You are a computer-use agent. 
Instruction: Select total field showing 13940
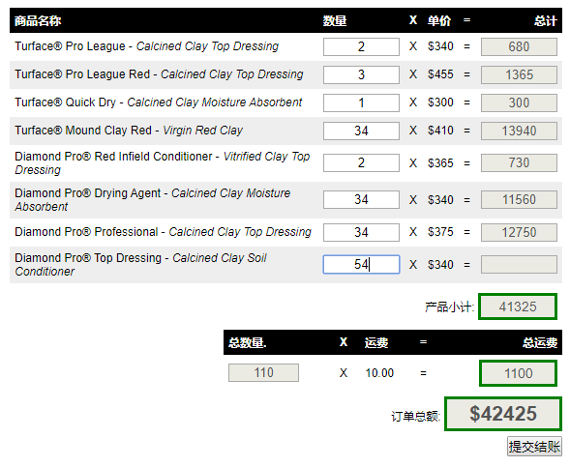pyautogui.click(x=519, y=131)
